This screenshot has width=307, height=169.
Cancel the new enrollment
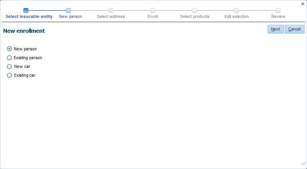294,29
